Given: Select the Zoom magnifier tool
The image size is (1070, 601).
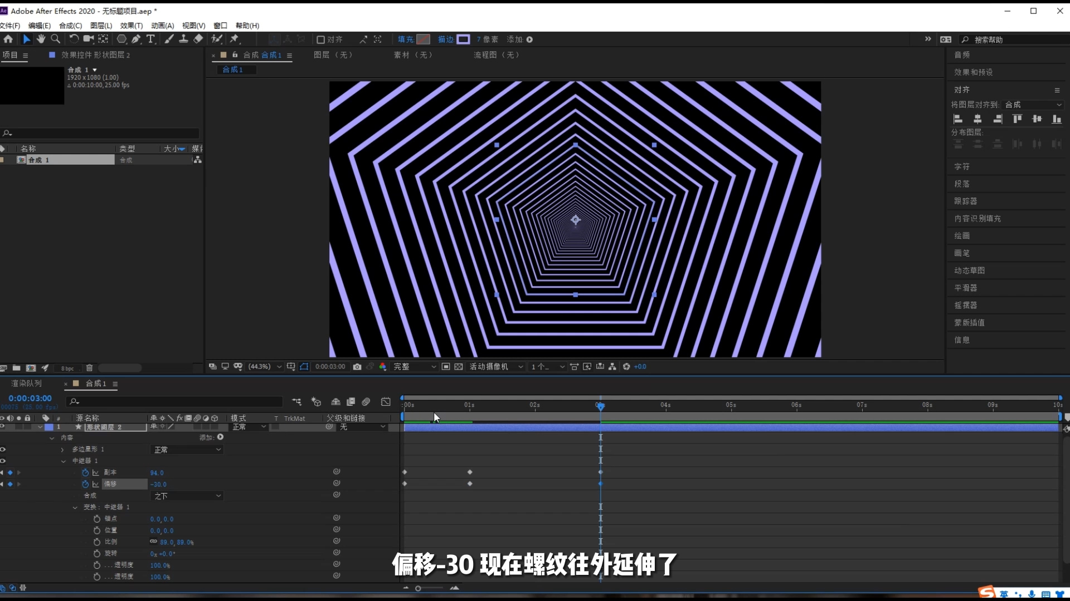Looking at the screenshot, I should pyautogui.click(x=55, y=39).
